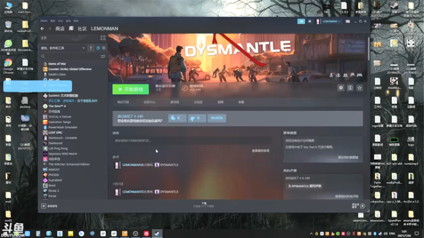Open the 社区中心 game tab
Screen dimensions: 424x238
click(149, 102)
